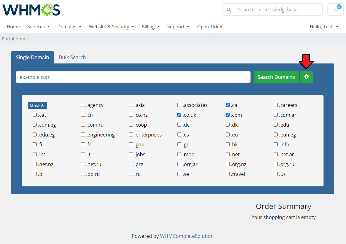Click the WHMCS logo
Image resolution: width=346 pixels, height=244 pixels.
point(31,10)
